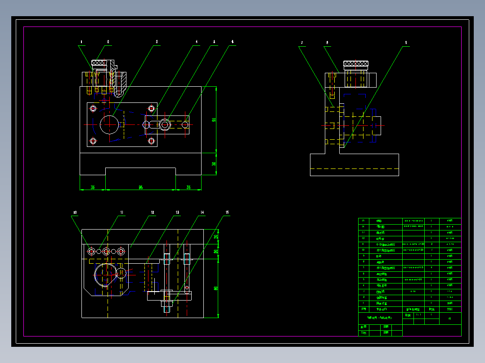Select balloon number 12 in the top view
The image size is (485, 363).
coord(152,212)
